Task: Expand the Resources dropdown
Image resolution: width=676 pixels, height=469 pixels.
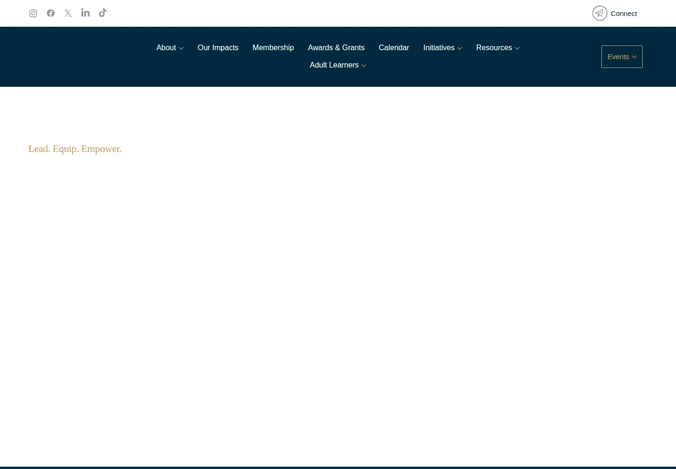Action: click(x=498, y=48)
